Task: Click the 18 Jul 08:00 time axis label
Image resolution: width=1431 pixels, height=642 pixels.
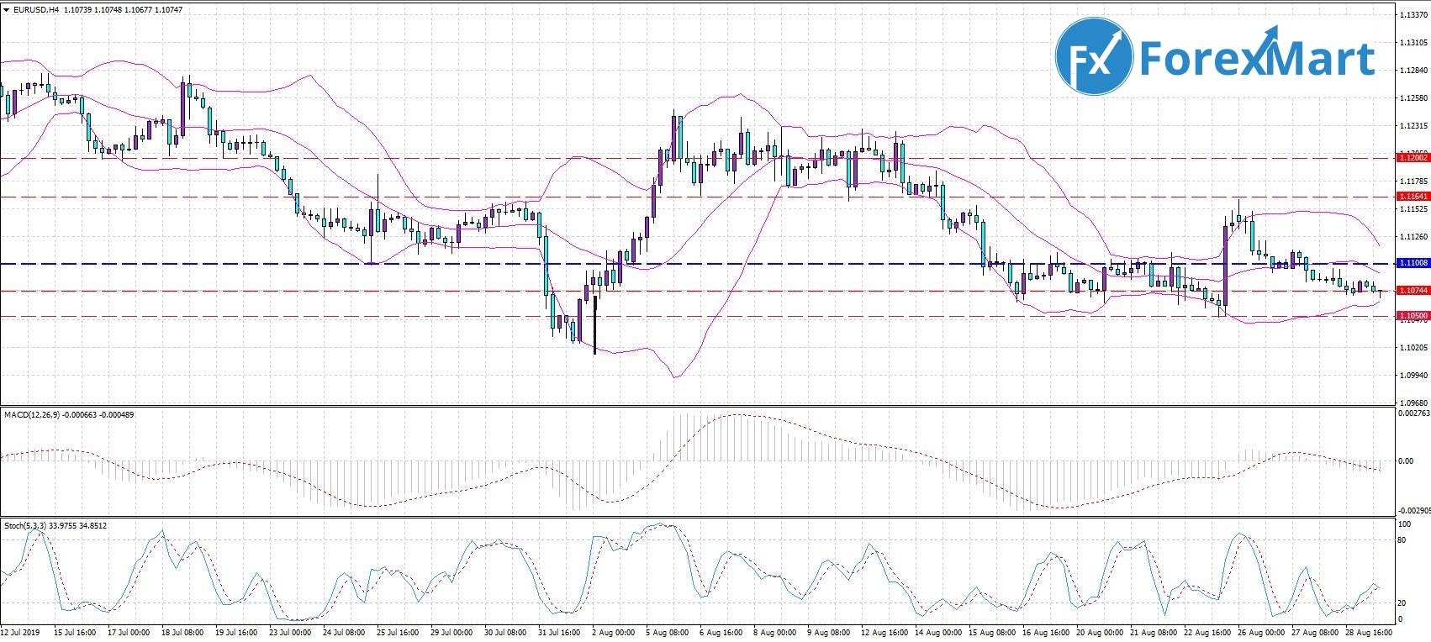Action: 182,633
